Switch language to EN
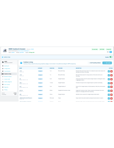This screenshot has height=148, width=114. 111,52
